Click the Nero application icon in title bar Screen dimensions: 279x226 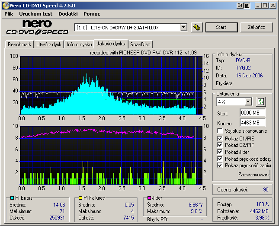[x=6, y=6]
